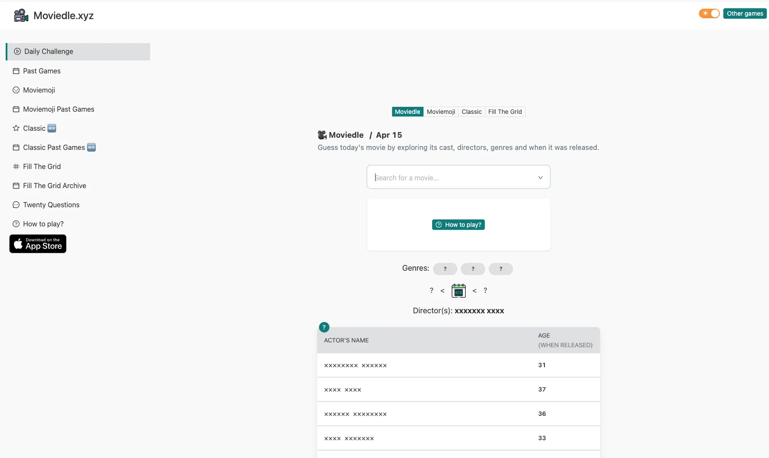Click the Moviedle.xyz camera logo icon
Screen dimensions: 769x458
click(21, 16)
